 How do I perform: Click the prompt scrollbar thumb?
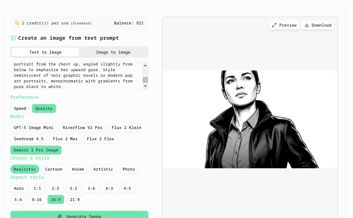click(145, 80)
